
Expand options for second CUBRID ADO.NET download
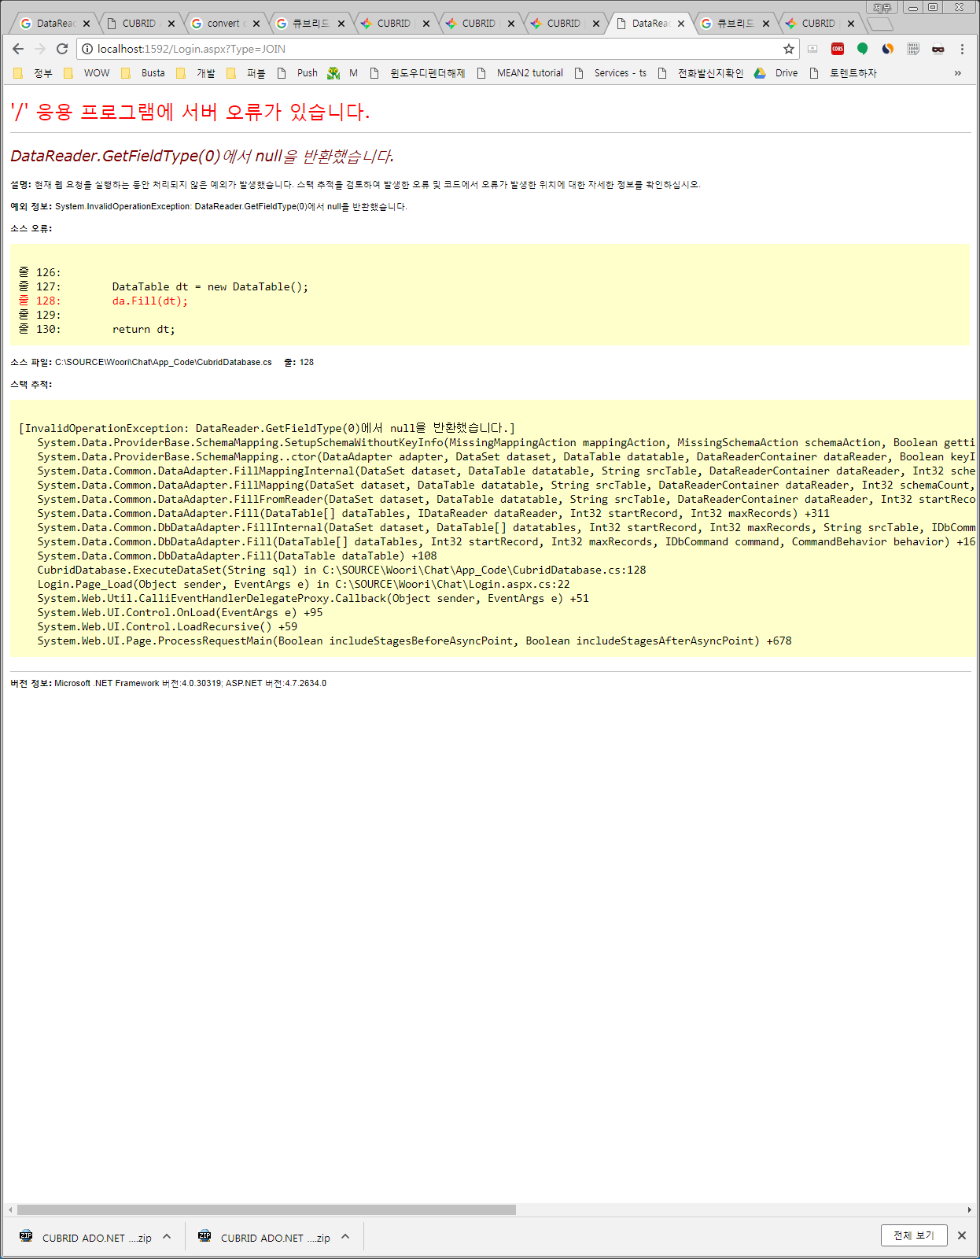coord(345,1237)
